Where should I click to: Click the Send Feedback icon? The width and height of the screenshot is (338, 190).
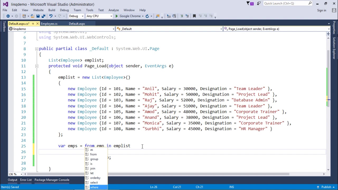click(x=259, y=3)
